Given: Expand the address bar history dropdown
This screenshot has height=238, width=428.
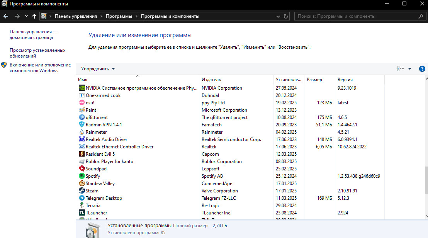Looking at the screenshot, I should [x=278, y=16].
